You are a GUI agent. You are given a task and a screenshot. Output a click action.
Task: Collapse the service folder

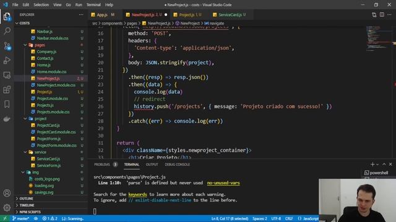(x=40, y=152)
